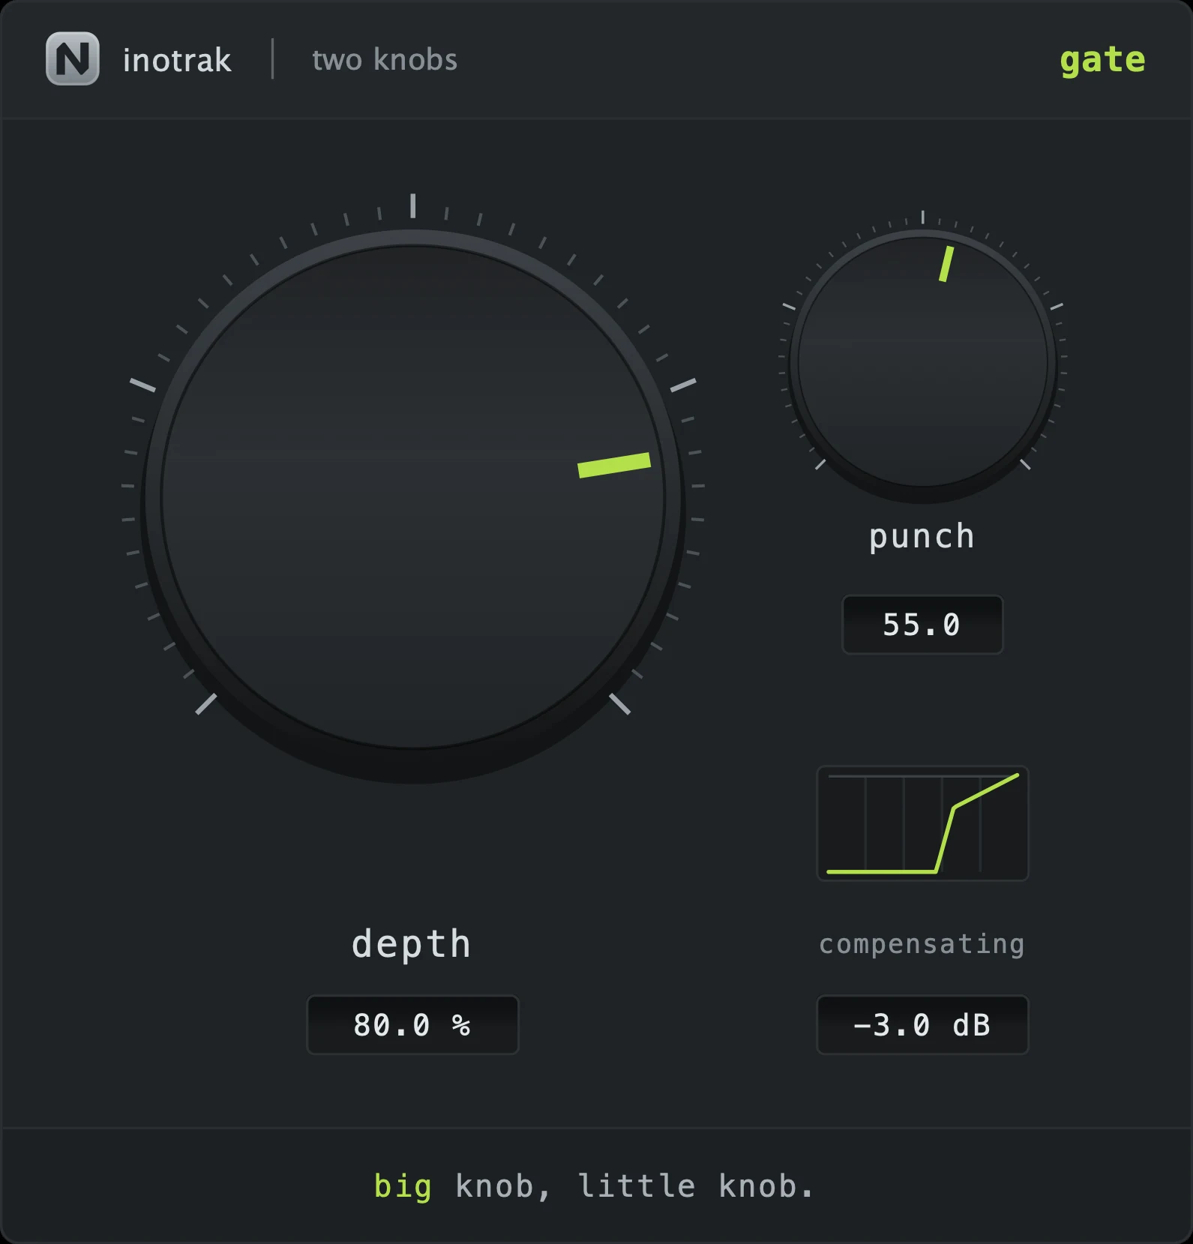Click the compensating label
1193x1244 pixels.
pos(922,945)
